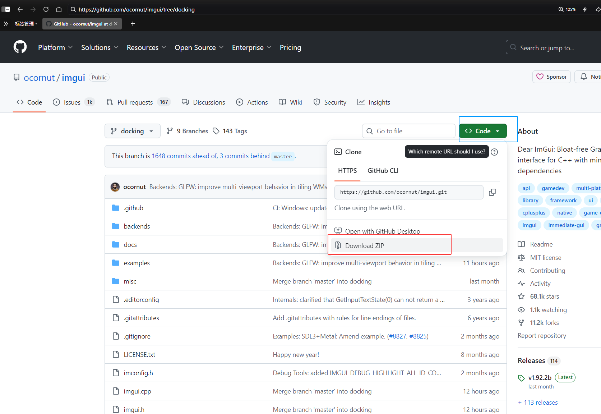Switch to the Actions tab
Viewport: 601px width, 414px height.
[x=252, y=102]
